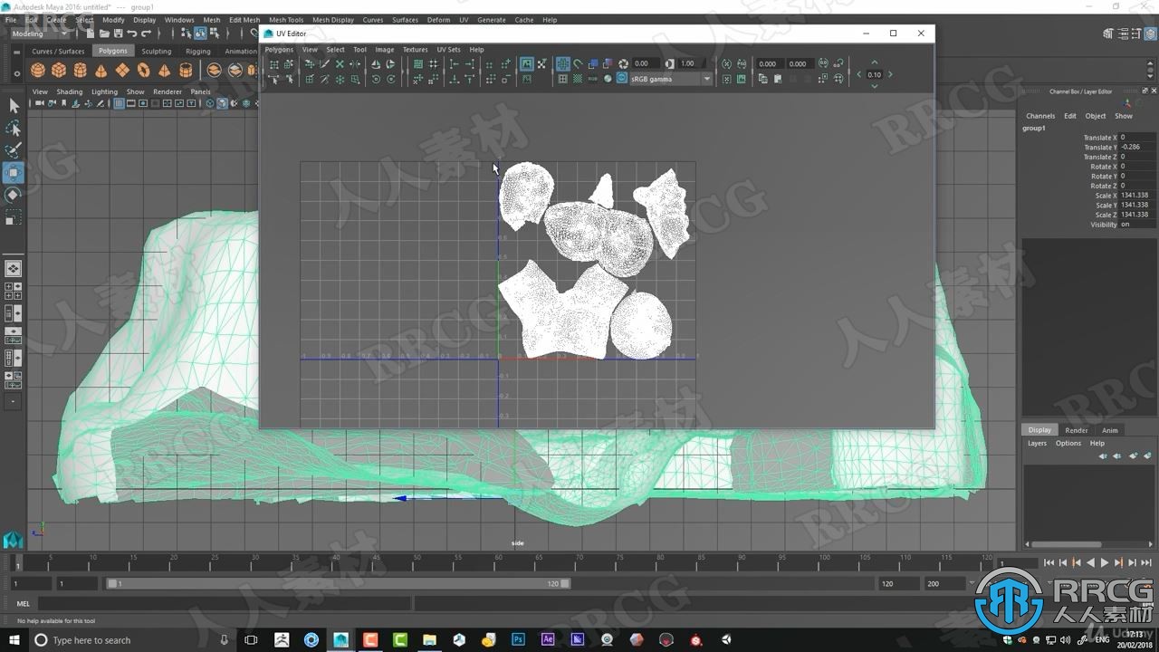
Task: Open After Effects from the taskbar
Action: coord(548,639)
